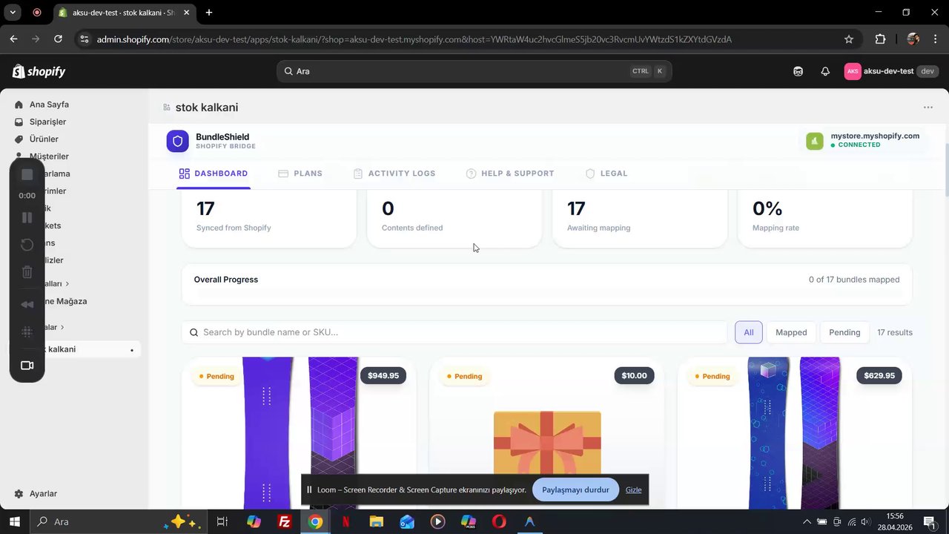Toggle the Loom camera icon
The width and height of the screenshot is (949, 534).
coord(27,366)
